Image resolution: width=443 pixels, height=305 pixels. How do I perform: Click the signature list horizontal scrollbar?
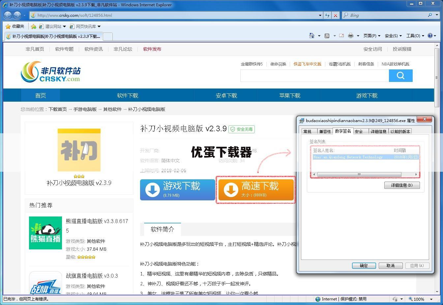coord(365,174)
